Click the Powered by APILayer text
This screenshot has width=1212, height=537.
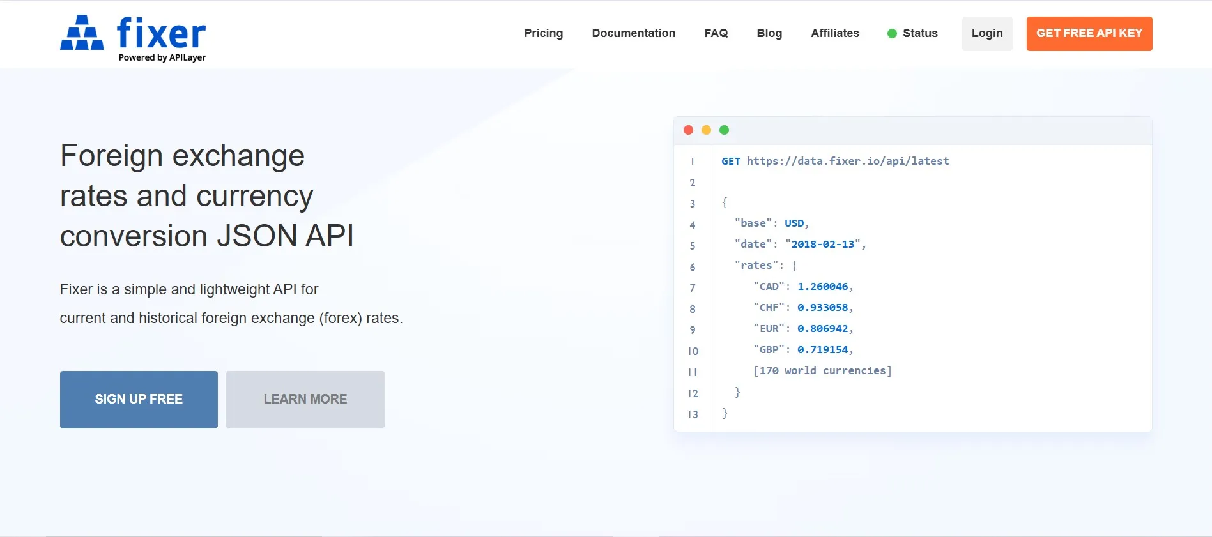162,57
